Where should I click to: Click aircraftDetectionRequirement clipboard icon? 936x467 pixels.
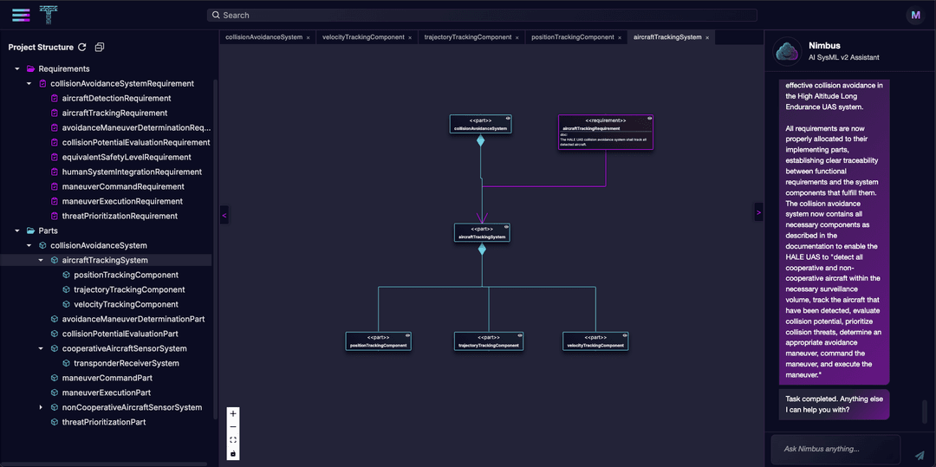[x=55, y=98]
